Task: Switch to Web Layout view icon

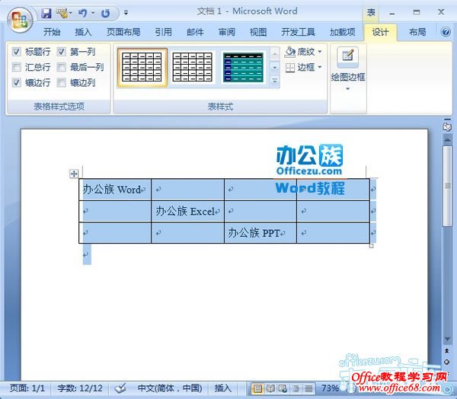Action: [283, 388]
